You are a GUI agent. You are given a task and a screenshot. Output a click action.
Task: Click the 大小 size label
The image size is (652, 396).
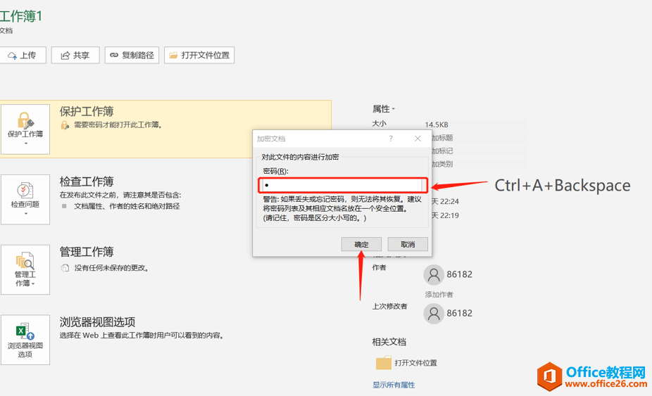(x=380, y=124)
